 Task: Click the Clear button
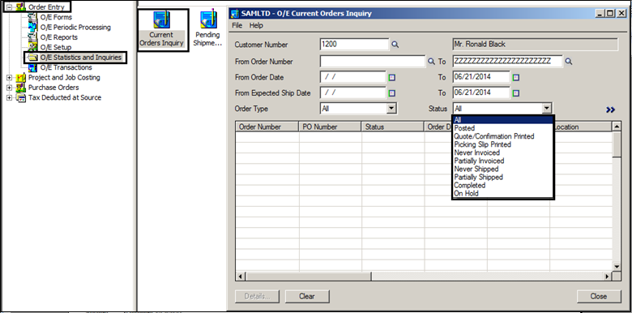(x=307, y=296)
